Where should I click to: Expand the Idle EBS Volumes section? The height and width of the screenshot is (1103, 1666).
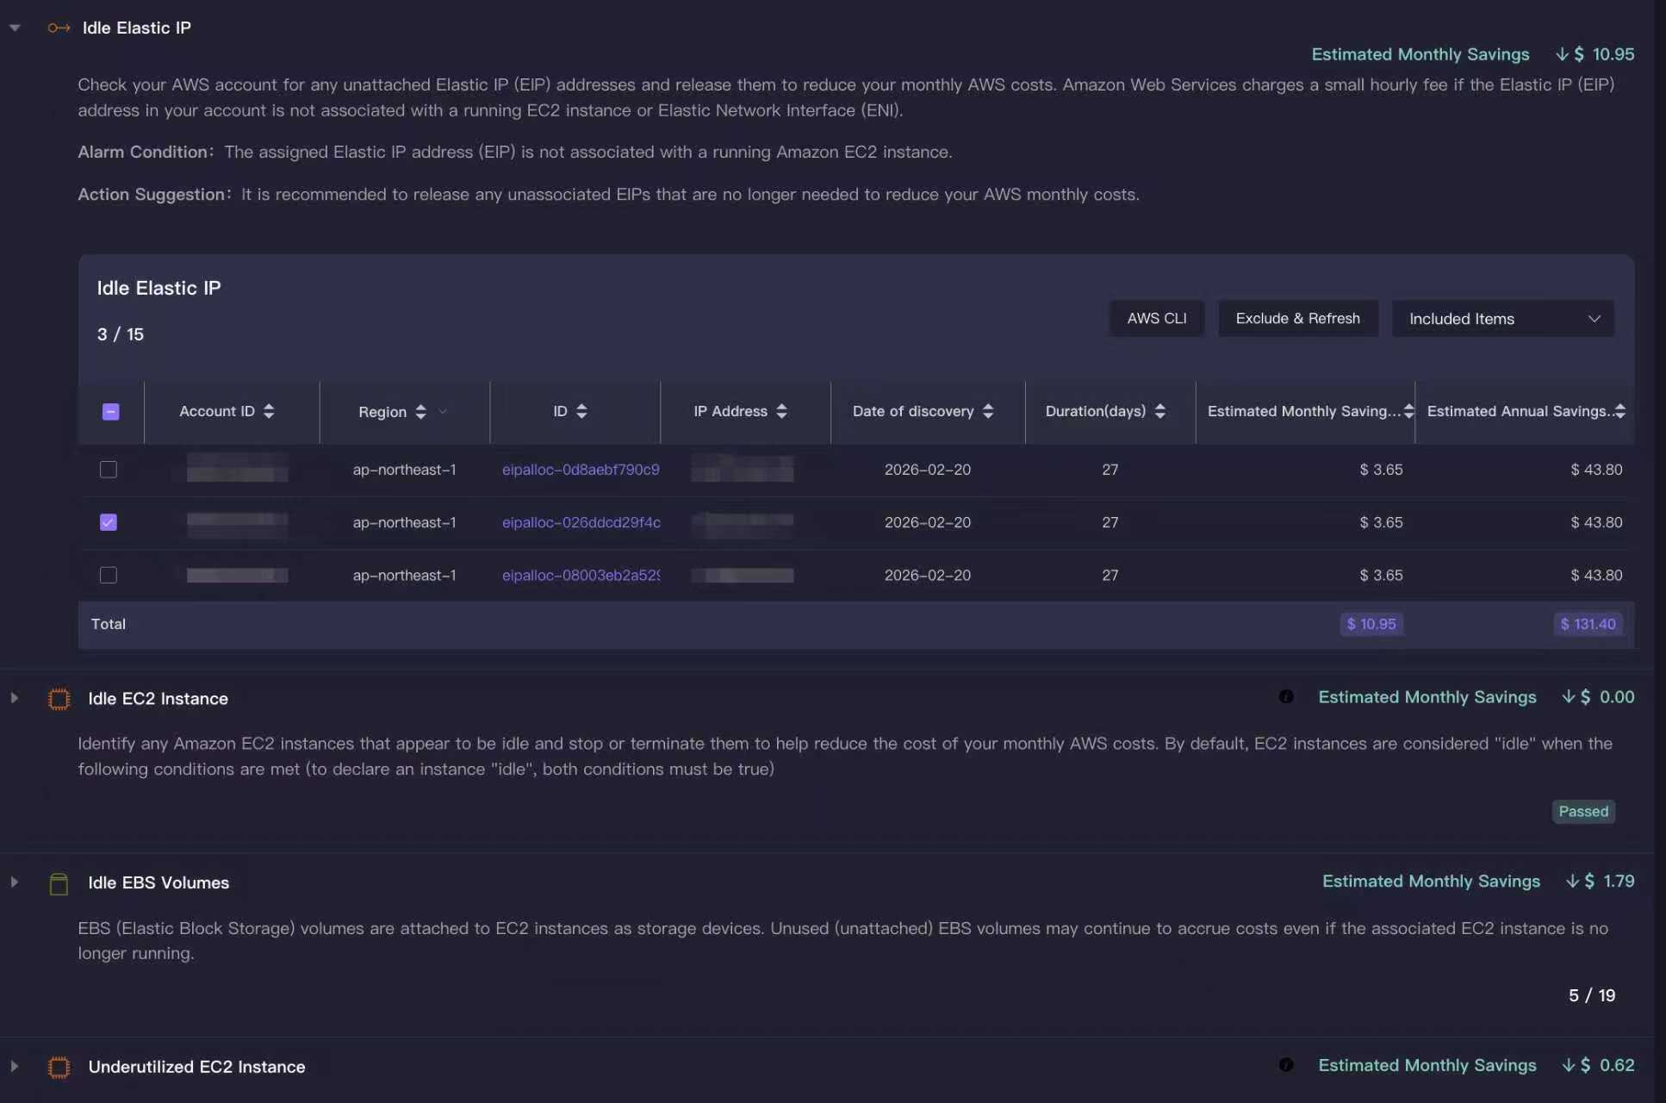(15, 882)
